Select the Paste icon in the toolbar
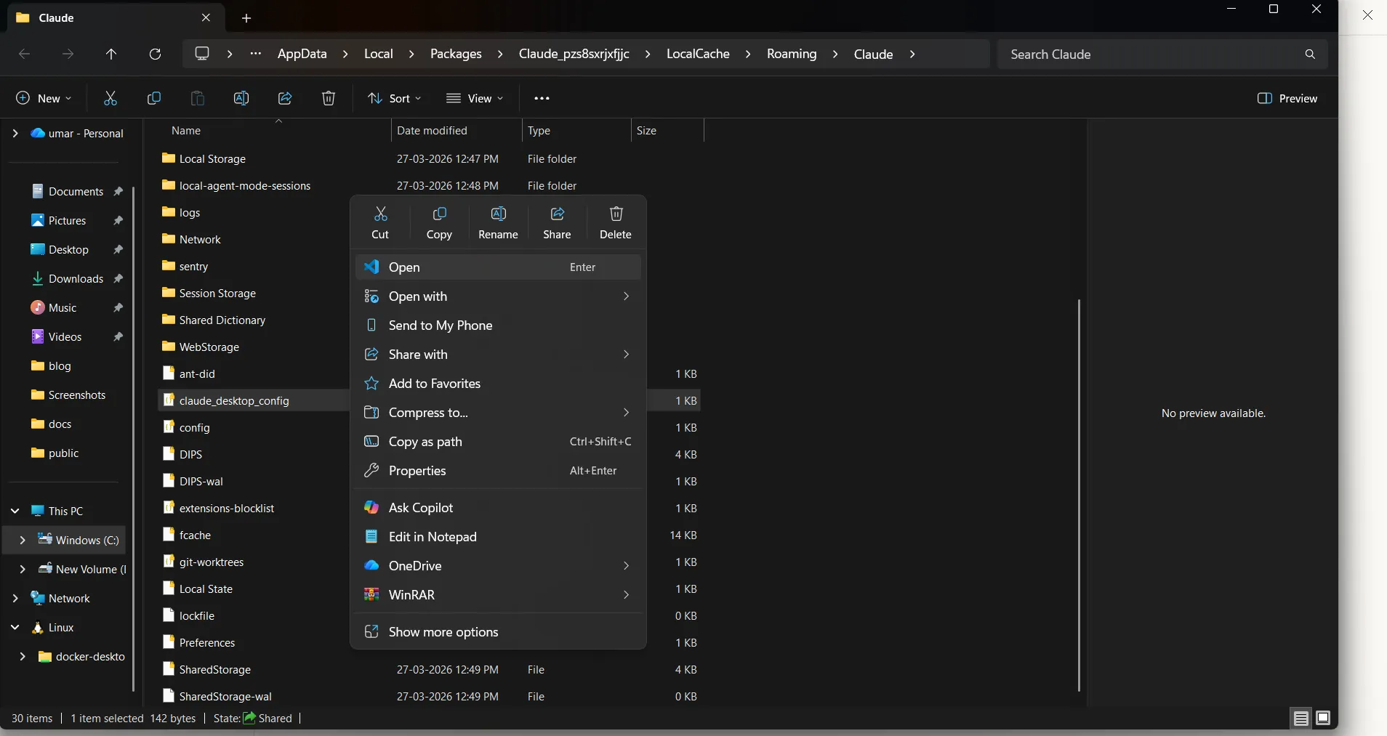 coord(196,98)
